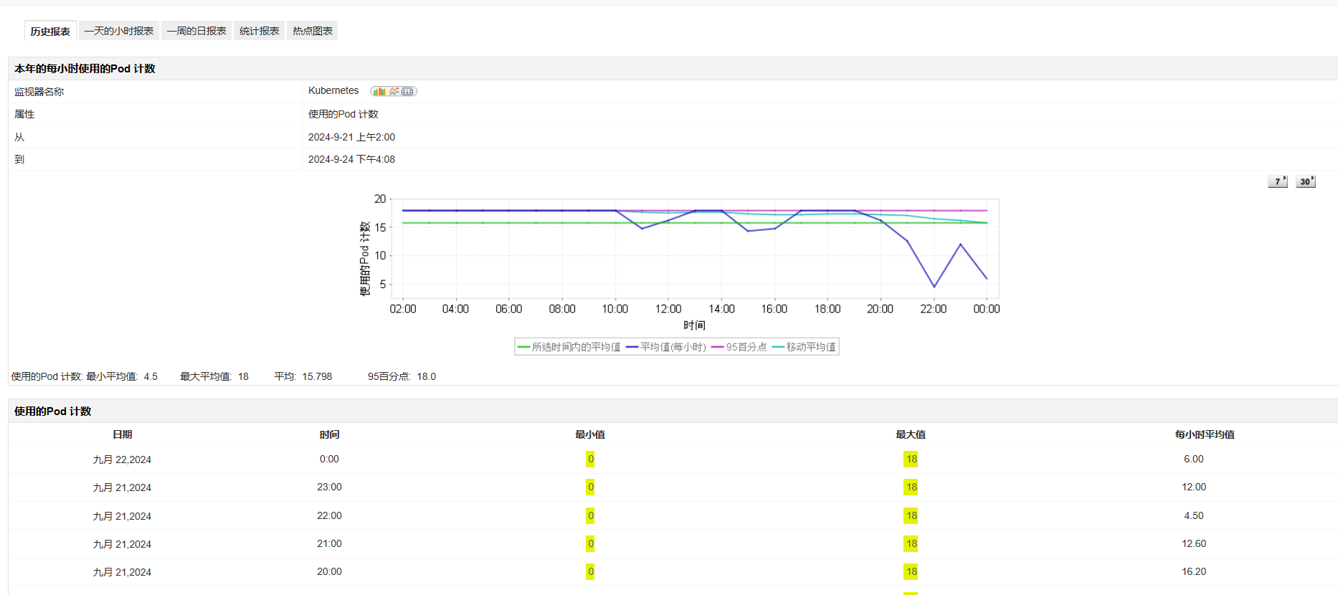Click the 日期 column header
This screenshot has width=1338, height=595.
click(123, 434)
